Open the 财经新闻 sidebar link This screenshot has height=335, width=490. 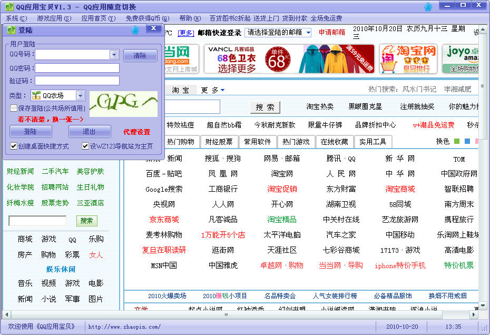point(21,171)
